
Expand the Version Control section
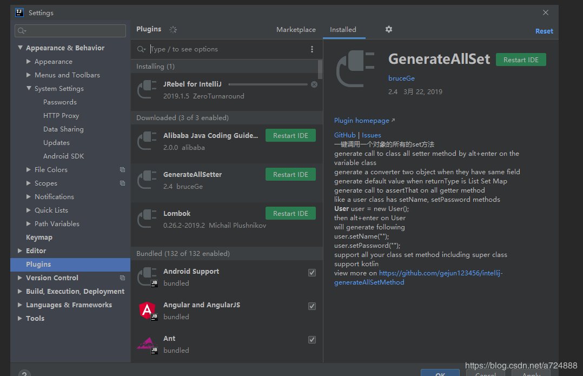(x=20, y=278)
